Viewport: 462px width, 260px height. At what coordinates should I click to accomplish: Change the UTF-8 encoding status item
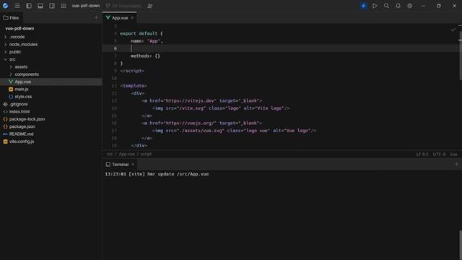coord(439,155)
